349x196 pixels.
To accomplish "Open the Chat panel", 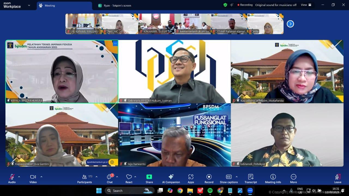I will [x=110, y=178].
